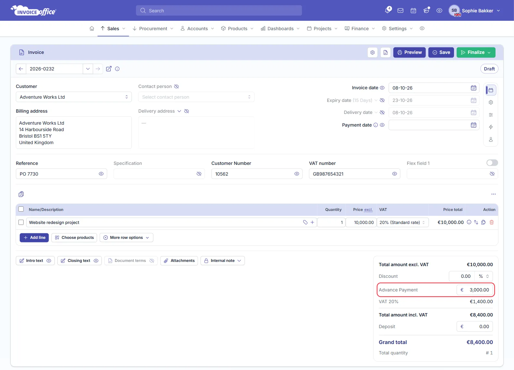Click Choose products button
Screen dimensions: 514x370
click(x=74, y=238)
